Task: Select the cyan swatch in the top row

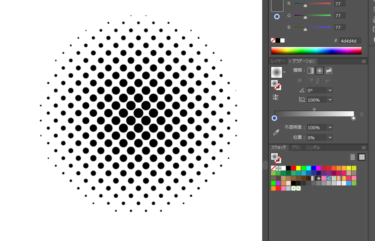Action: 309,168
